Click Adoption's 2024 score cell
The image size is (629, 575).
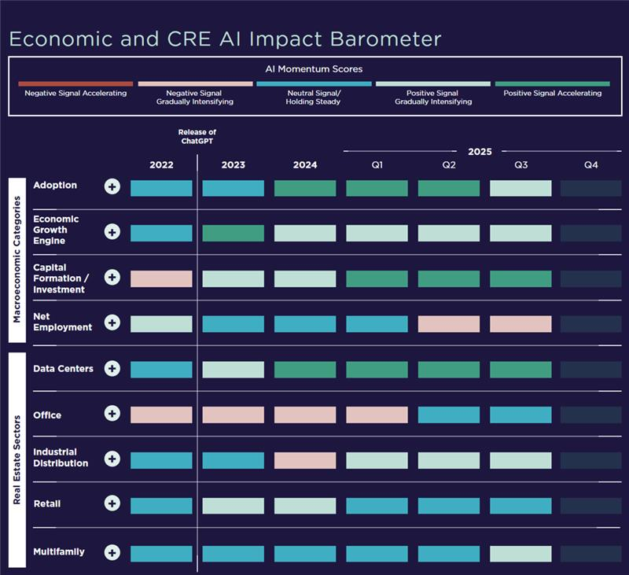point(305,188)
